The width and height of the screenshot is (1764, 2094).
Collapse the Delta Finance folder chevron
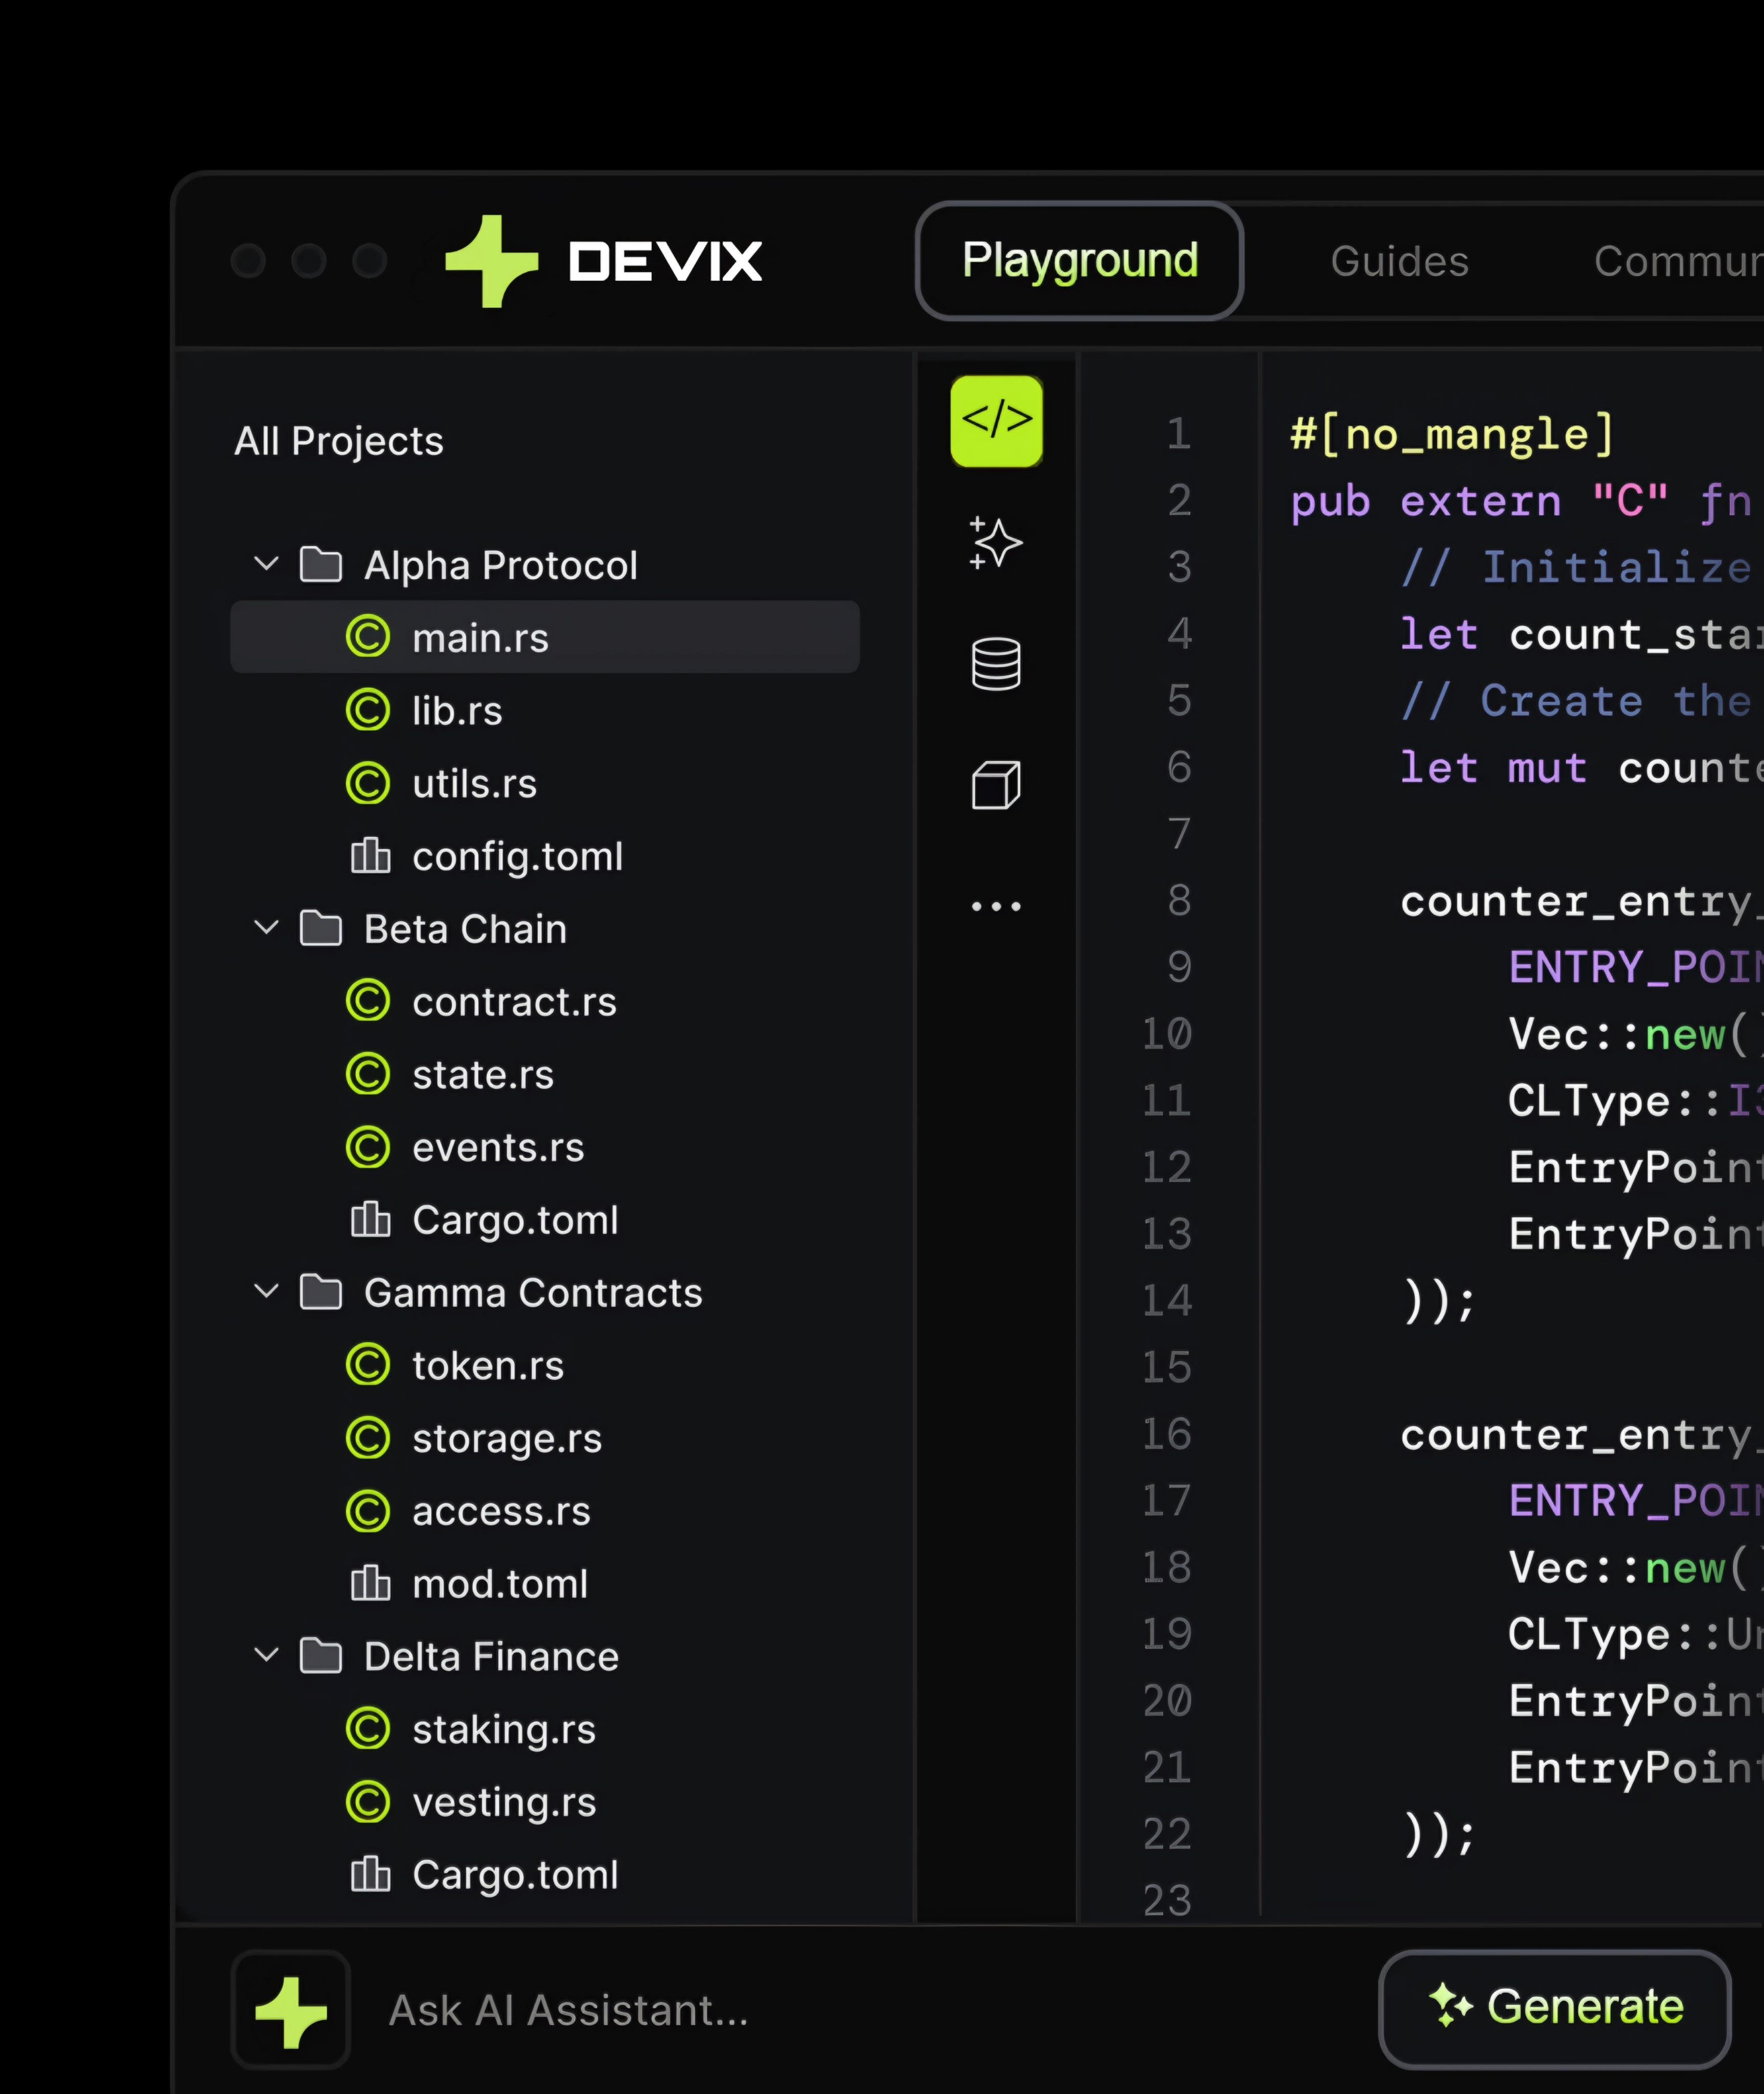tap(266, 1655)
